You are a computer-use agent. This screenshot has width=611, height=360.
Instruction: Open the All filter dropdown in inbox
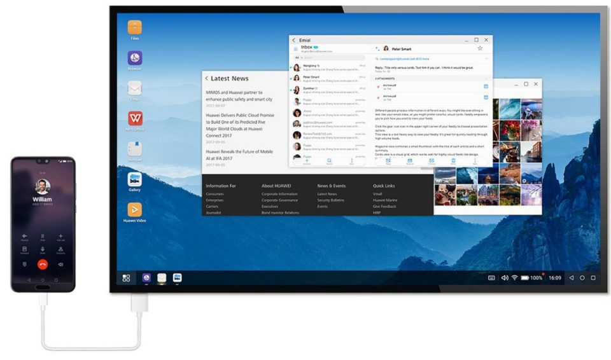[297, 58]
